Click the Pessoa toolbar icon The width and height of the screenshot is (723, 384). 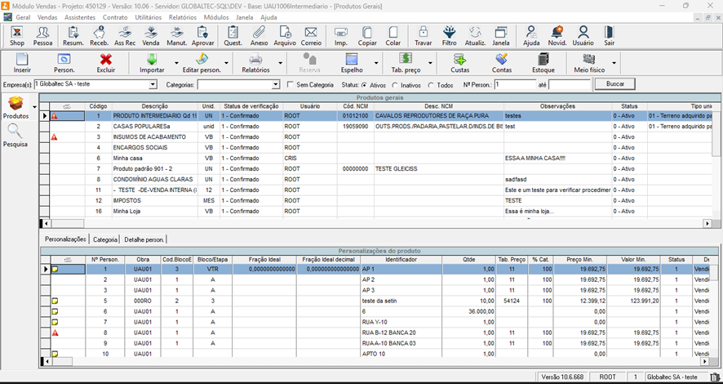(43, 35)
